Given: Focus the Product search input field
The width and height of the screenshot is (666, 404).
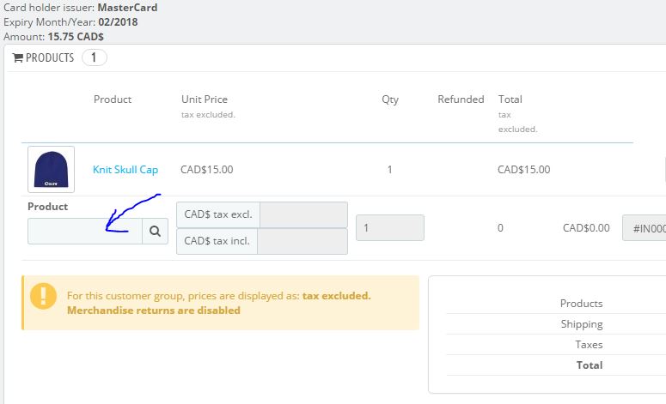Looking at the screenshot, I should [x=84, y=231].
